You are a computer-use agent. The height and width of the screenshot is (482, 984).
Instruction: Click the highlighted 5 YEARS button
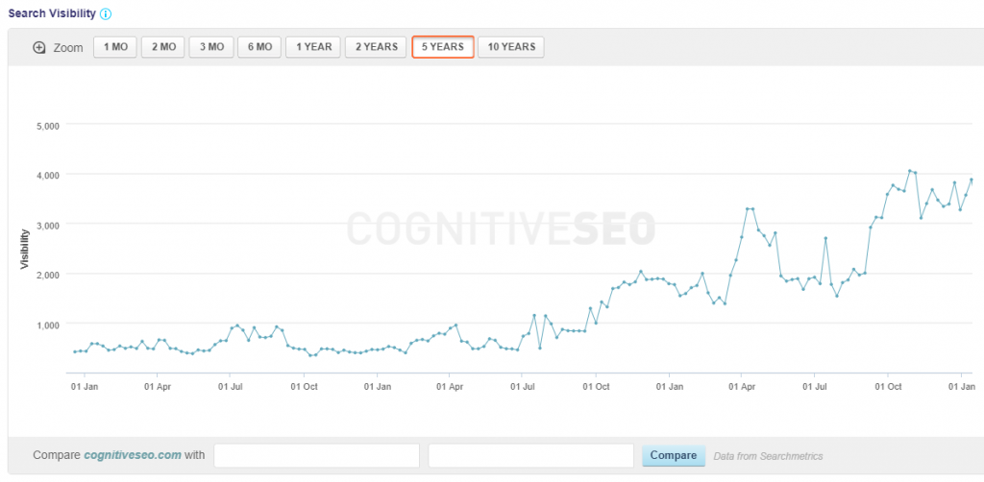click(442, 47)
